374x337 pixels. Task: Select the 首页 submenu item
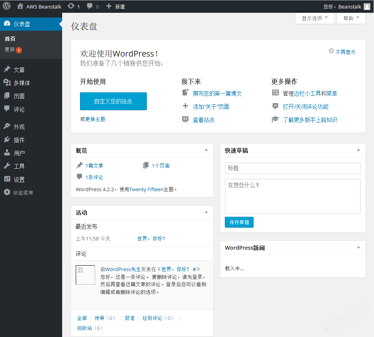(x=10, y=39)
